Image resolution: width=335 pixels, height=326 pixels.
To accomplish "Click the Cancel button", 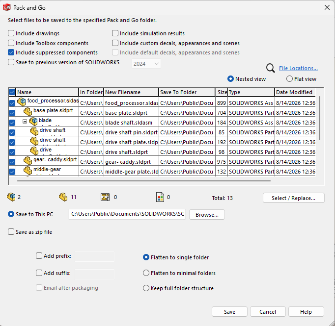I will (x=268, y=312).
